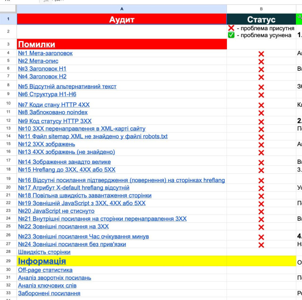
Task: Click red cross status for №11 sitemap XML
Action: [x=261, y=137]
